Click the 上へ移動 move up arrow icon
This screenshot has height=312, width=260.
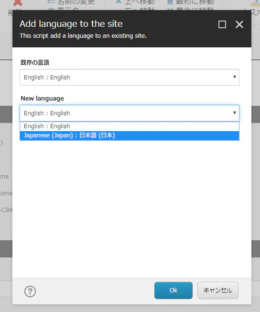[119, 1]
